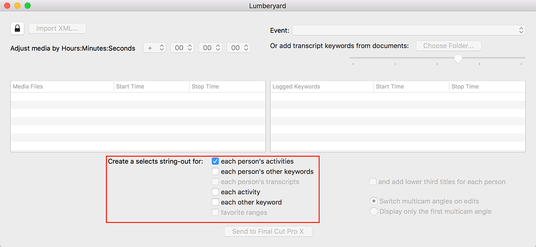Click the green zoom window button
The width and height of the screenshot is (536, 247).
[x=27, y=6]
